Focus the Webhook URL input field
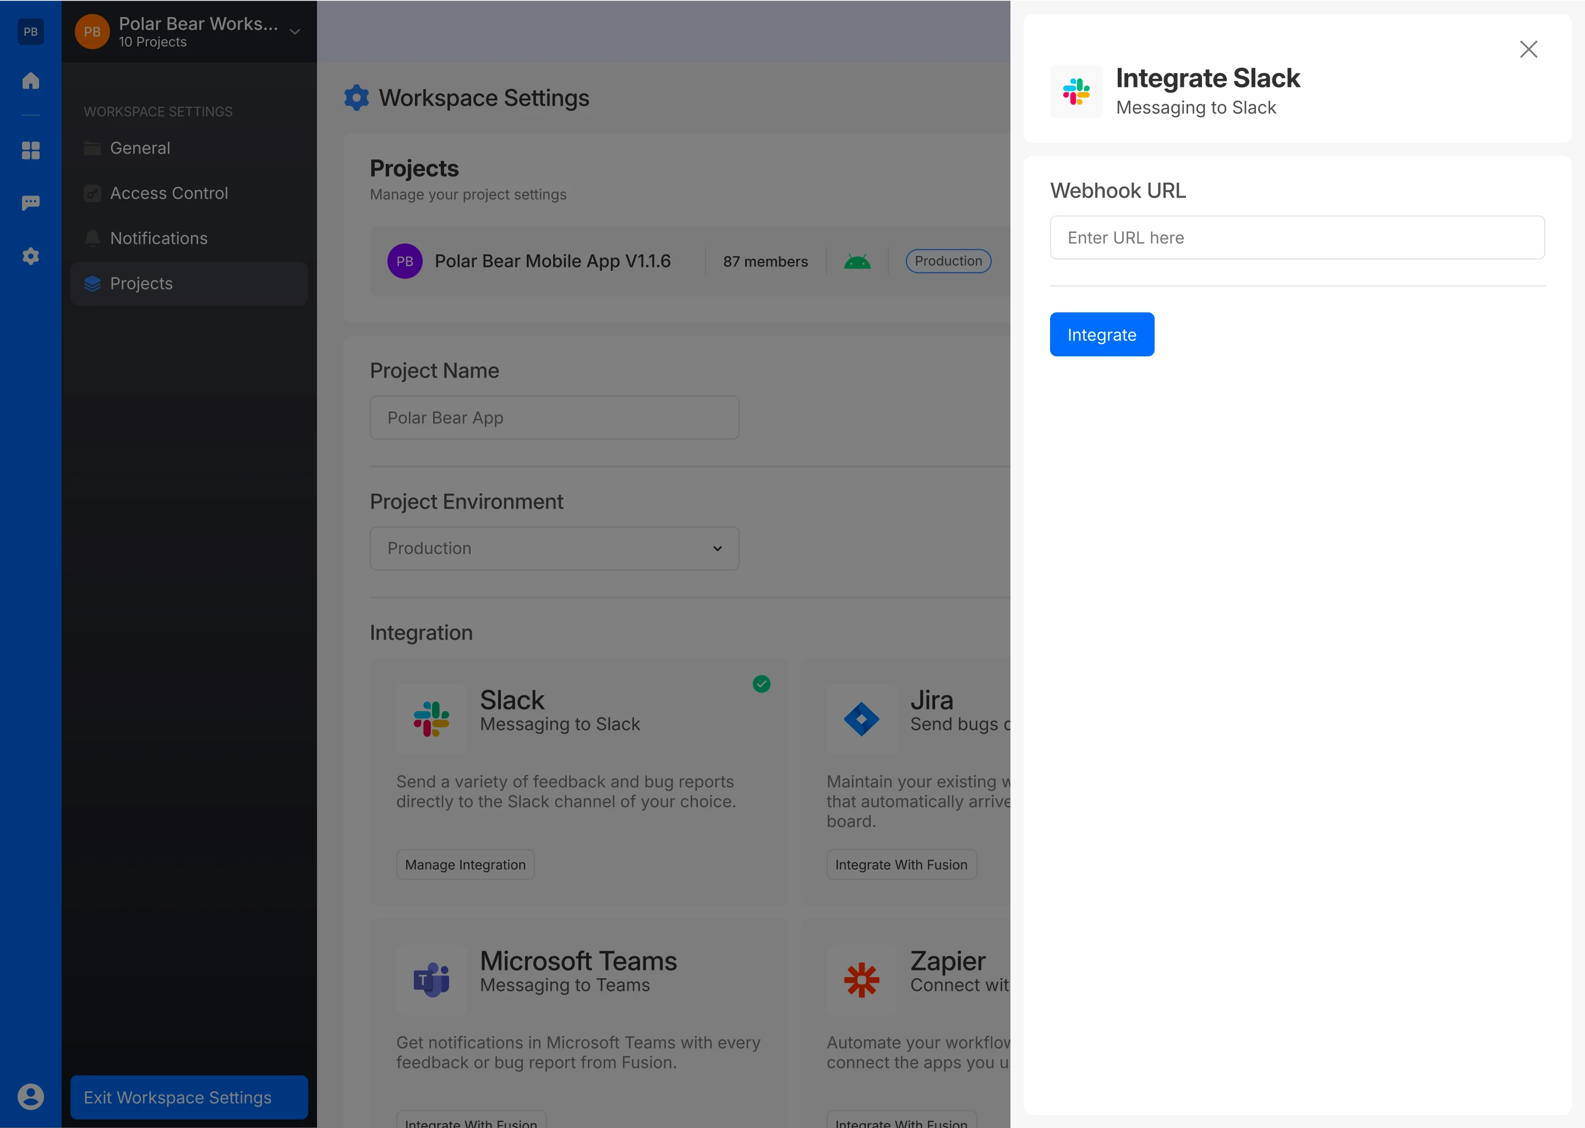 click(x=1297, y=238)
